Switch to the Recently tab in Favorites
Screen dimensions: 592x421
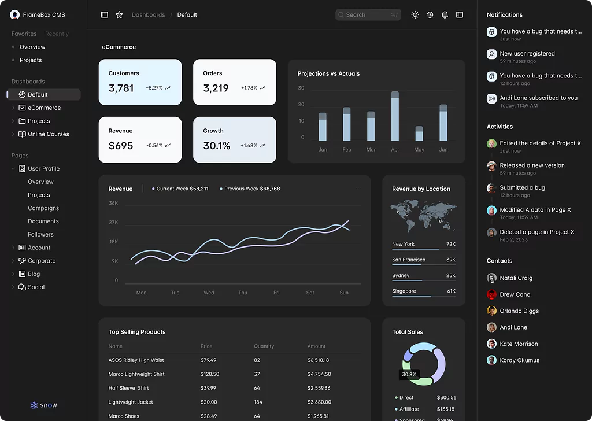point(57,34)
